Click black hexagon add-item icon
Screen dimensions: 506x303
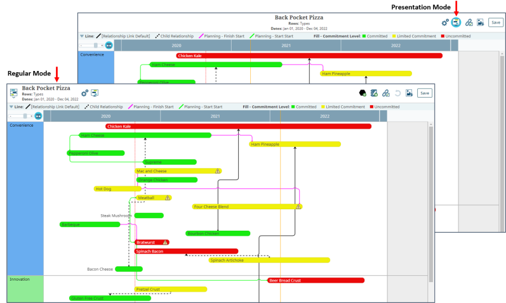pos(363,93)
